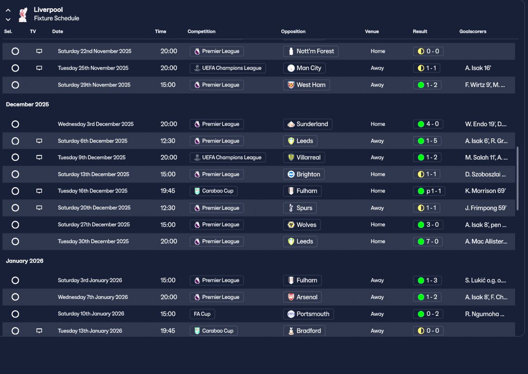
Task: Click the Portsmouth club crest
Action: 291,314
